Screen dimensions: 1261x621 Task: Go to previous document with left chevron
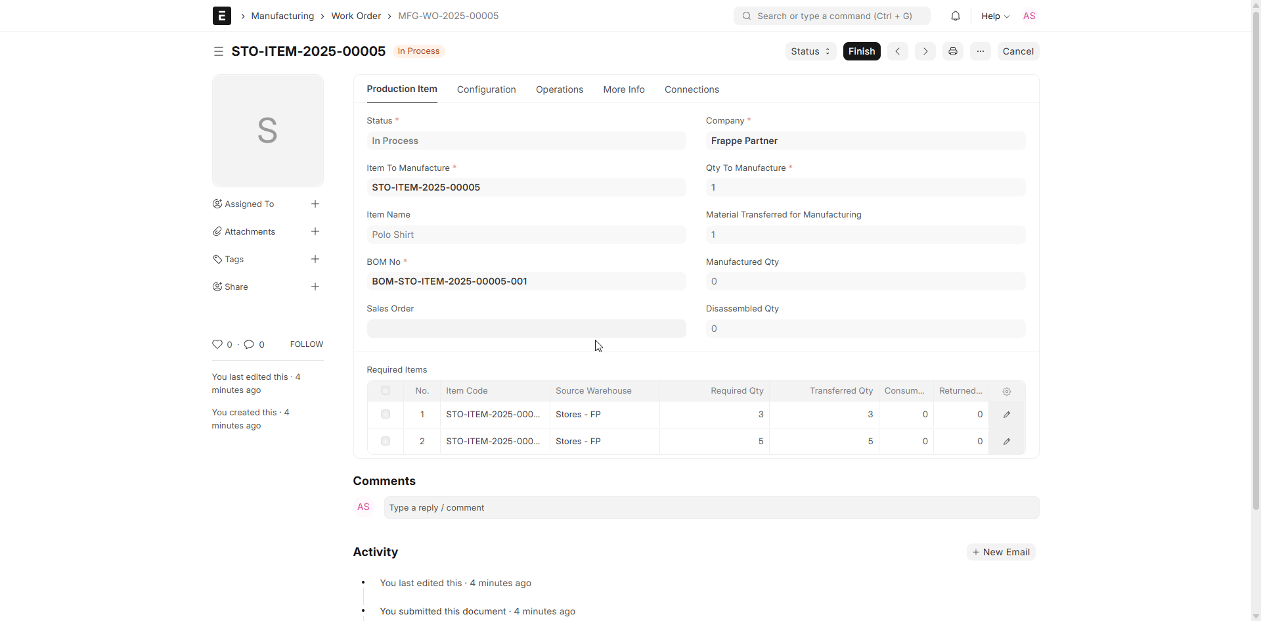point(897,51)
